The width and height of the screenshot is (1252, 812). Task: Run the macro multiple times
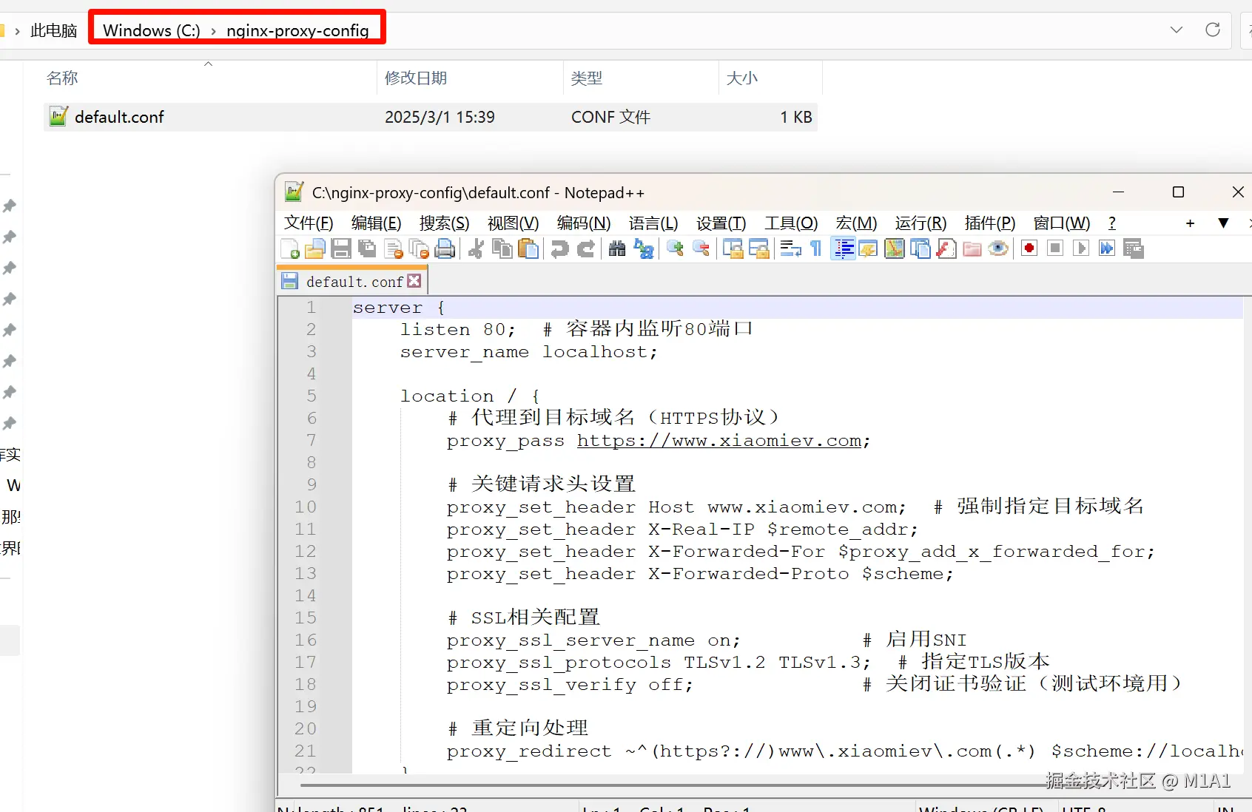(1107, 249)
